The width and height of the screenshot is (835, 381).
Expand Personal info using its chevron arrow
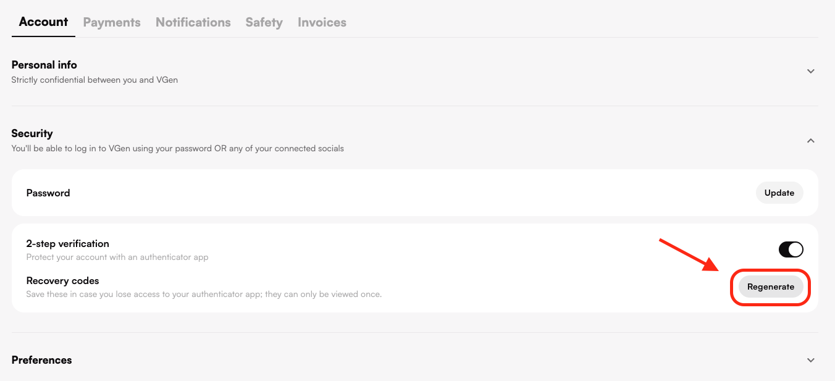(811, 72)
